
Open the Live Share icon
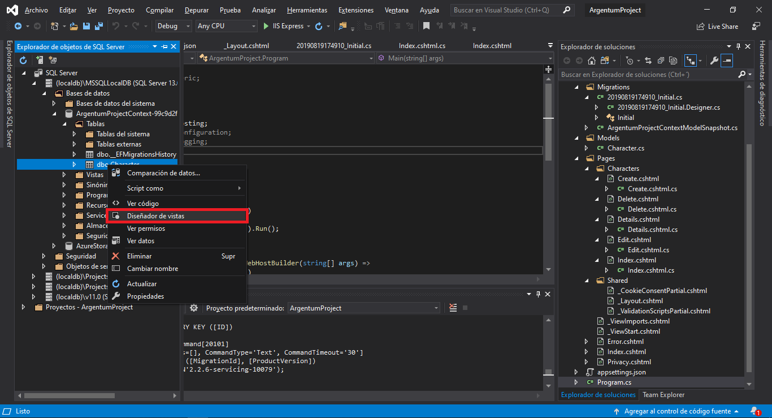tap(718, 26)
